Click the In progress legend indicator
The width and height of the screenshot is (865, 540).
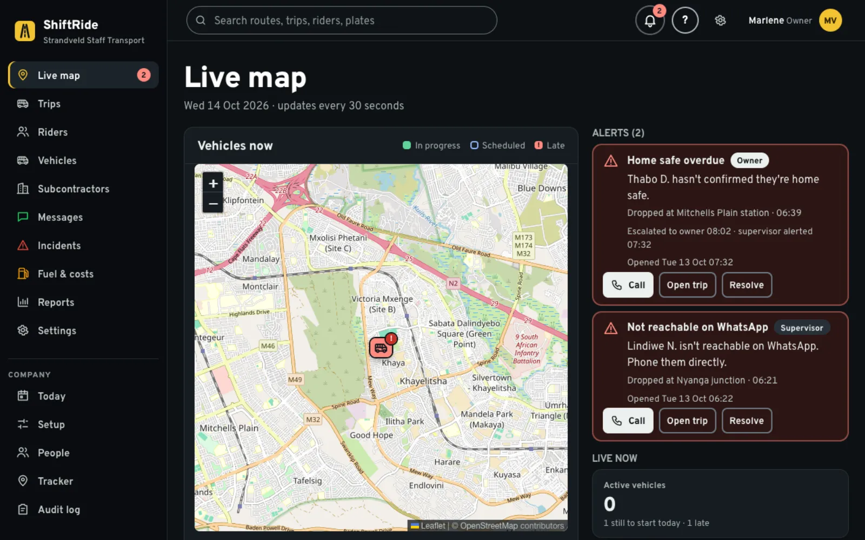[431, 145]
